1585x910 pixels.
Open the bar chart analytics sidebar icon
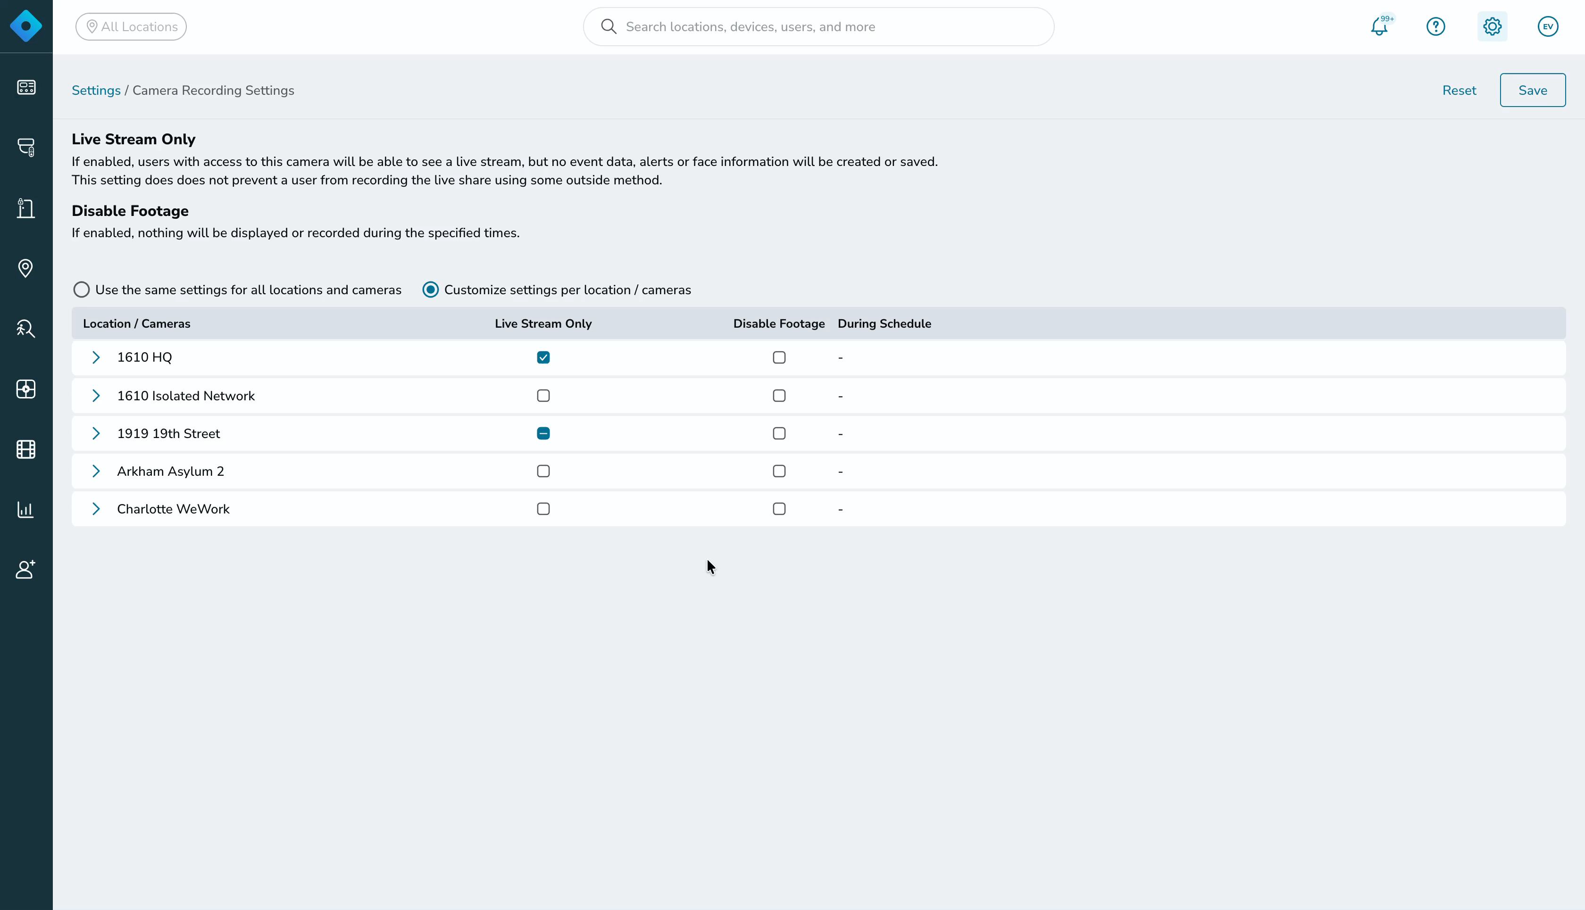[x=25, y=509]
